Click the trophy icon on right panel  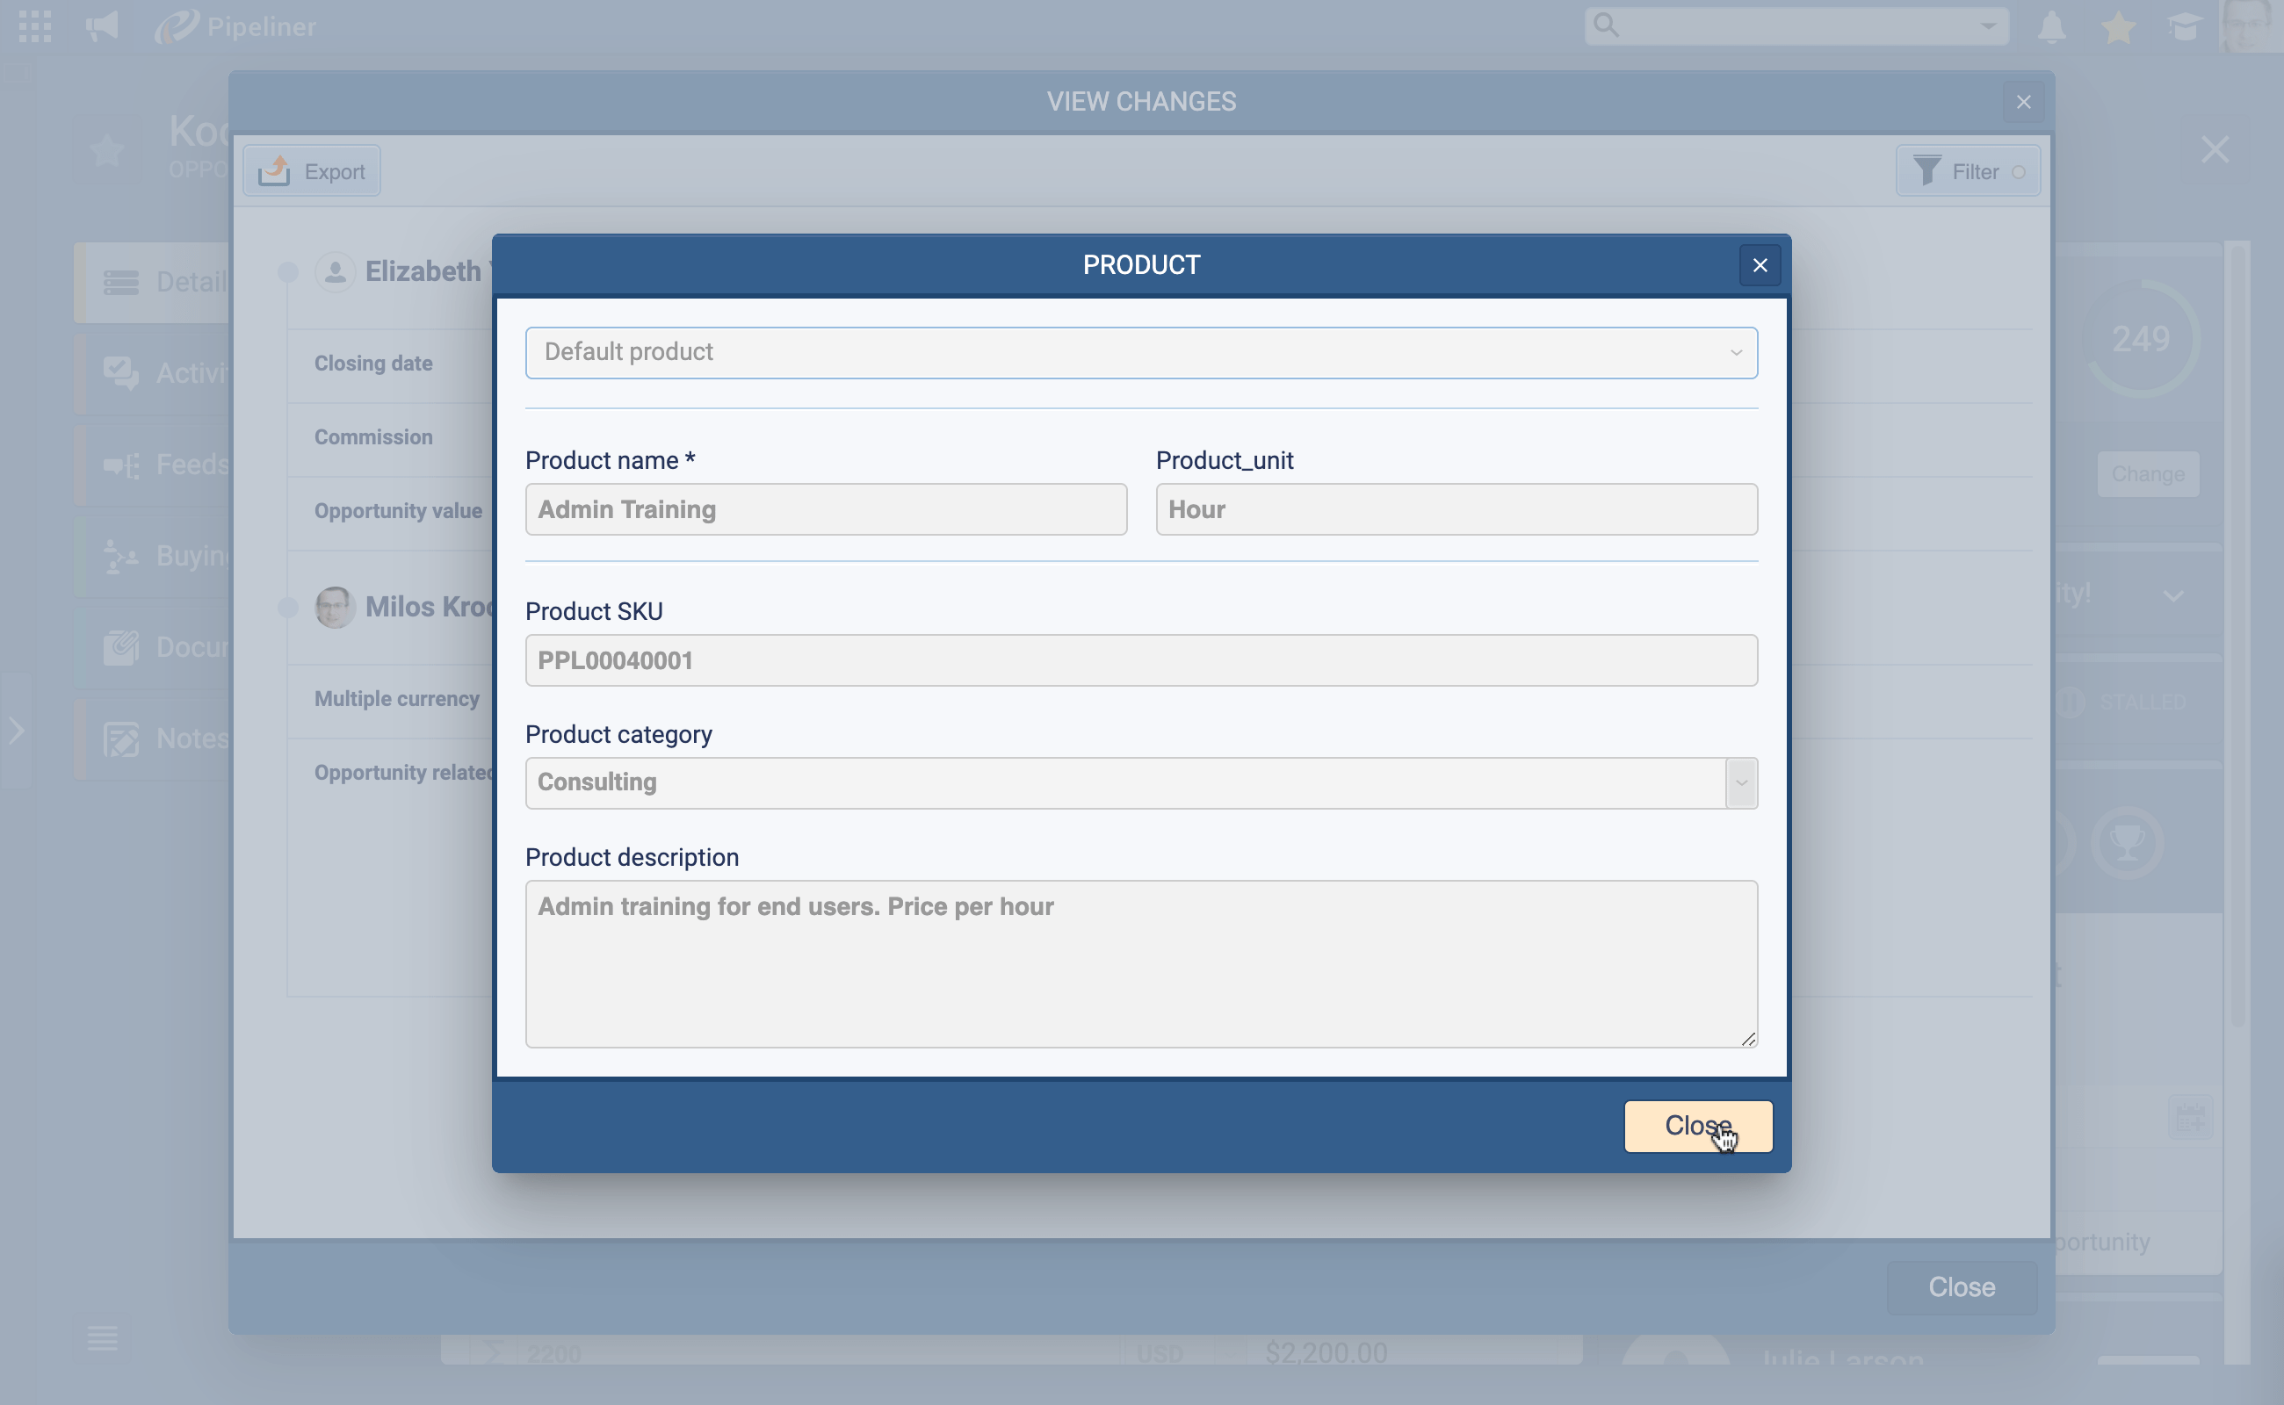2127,843
